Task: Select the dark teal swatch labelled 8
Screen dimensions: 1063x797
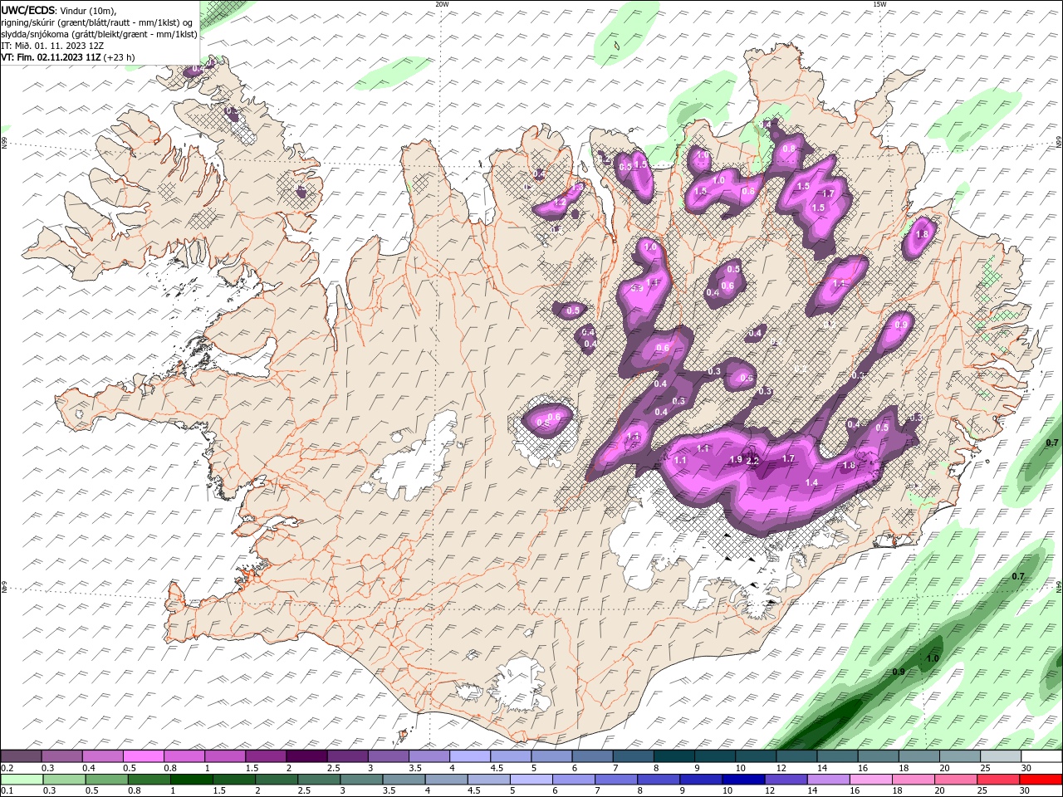Action: 673,756
